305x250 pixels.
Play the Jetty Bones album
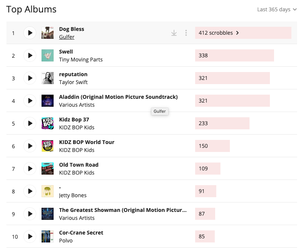point(30,191)
